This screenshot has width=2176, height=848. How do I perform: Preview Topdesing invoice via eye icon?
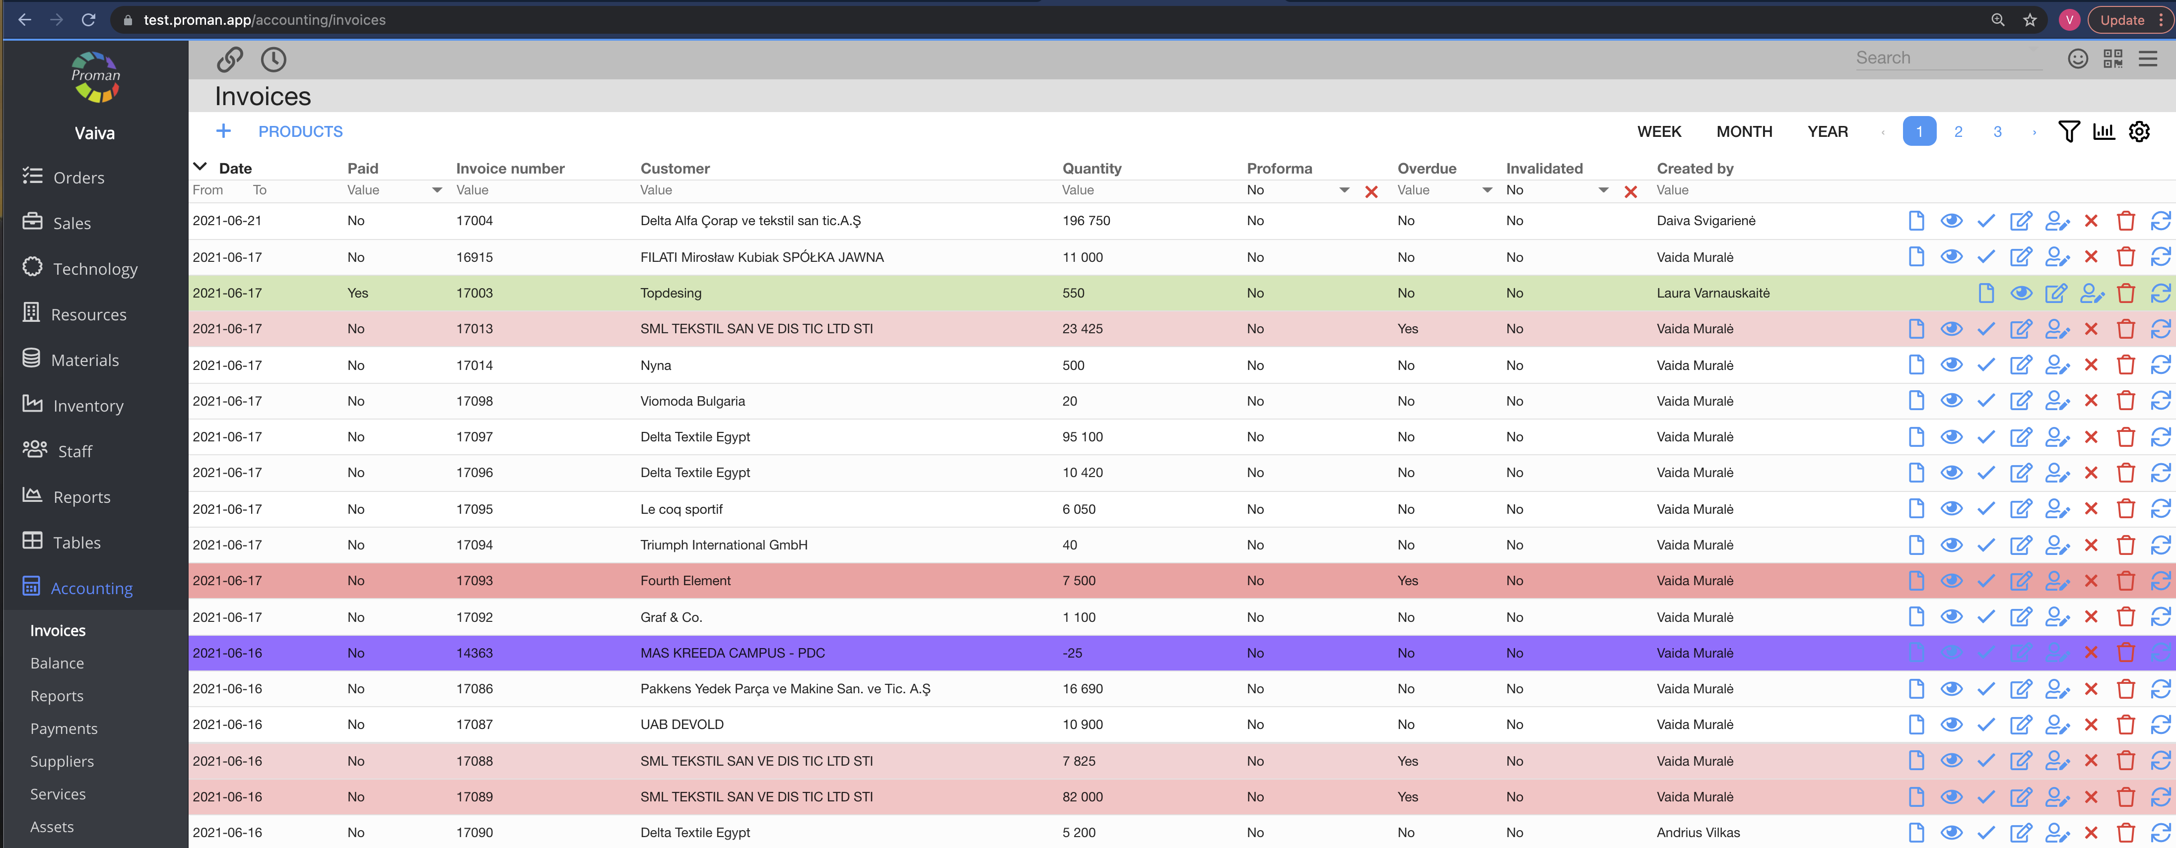click(x=2021, y=293)
